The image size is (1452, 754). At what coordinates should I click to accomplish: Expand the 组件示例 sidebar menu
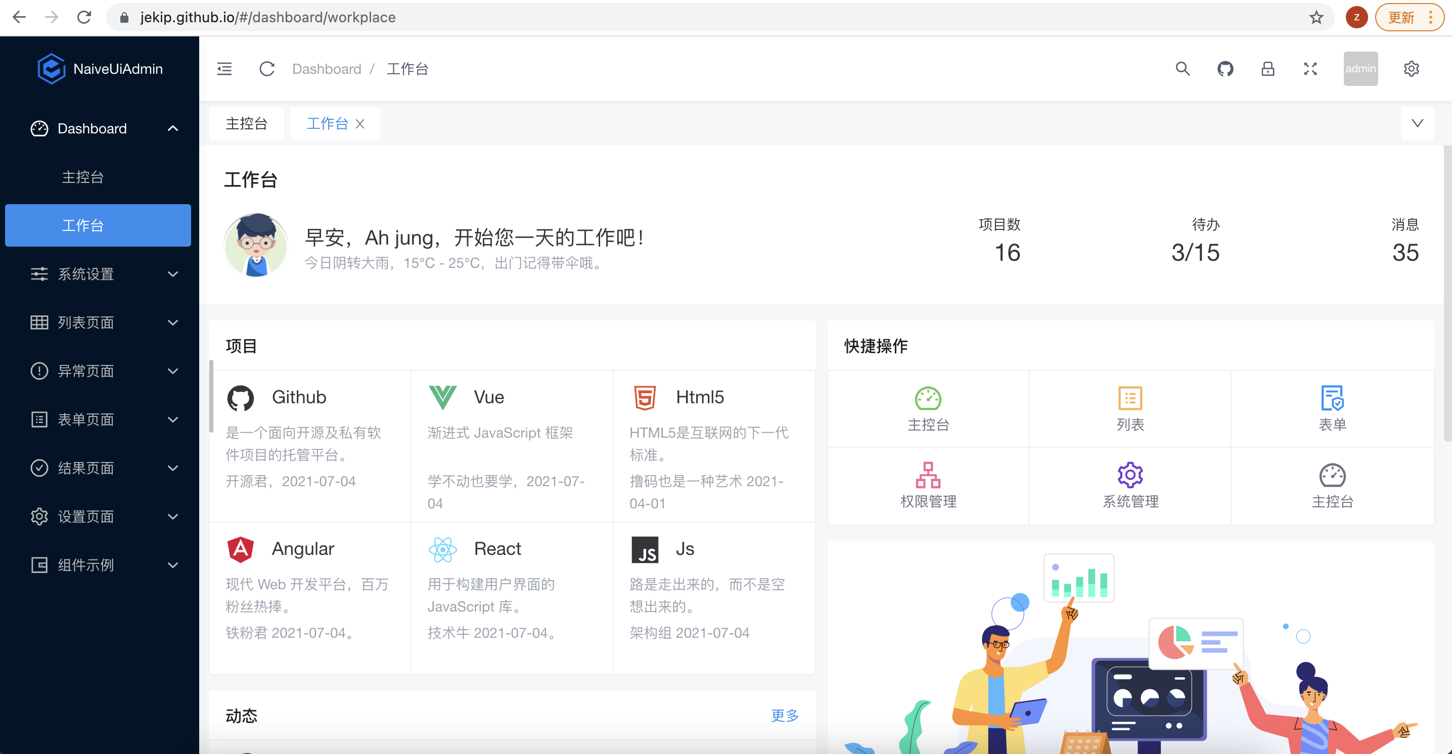[x=99, y=564]
